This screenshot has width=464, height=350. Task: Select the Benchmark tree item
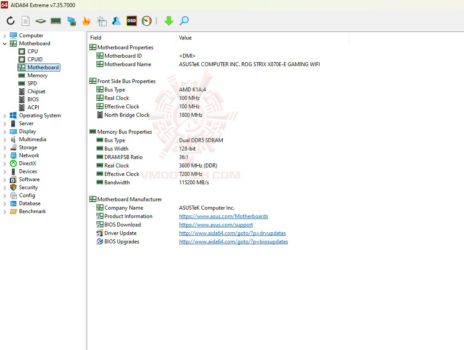[32, 211]
